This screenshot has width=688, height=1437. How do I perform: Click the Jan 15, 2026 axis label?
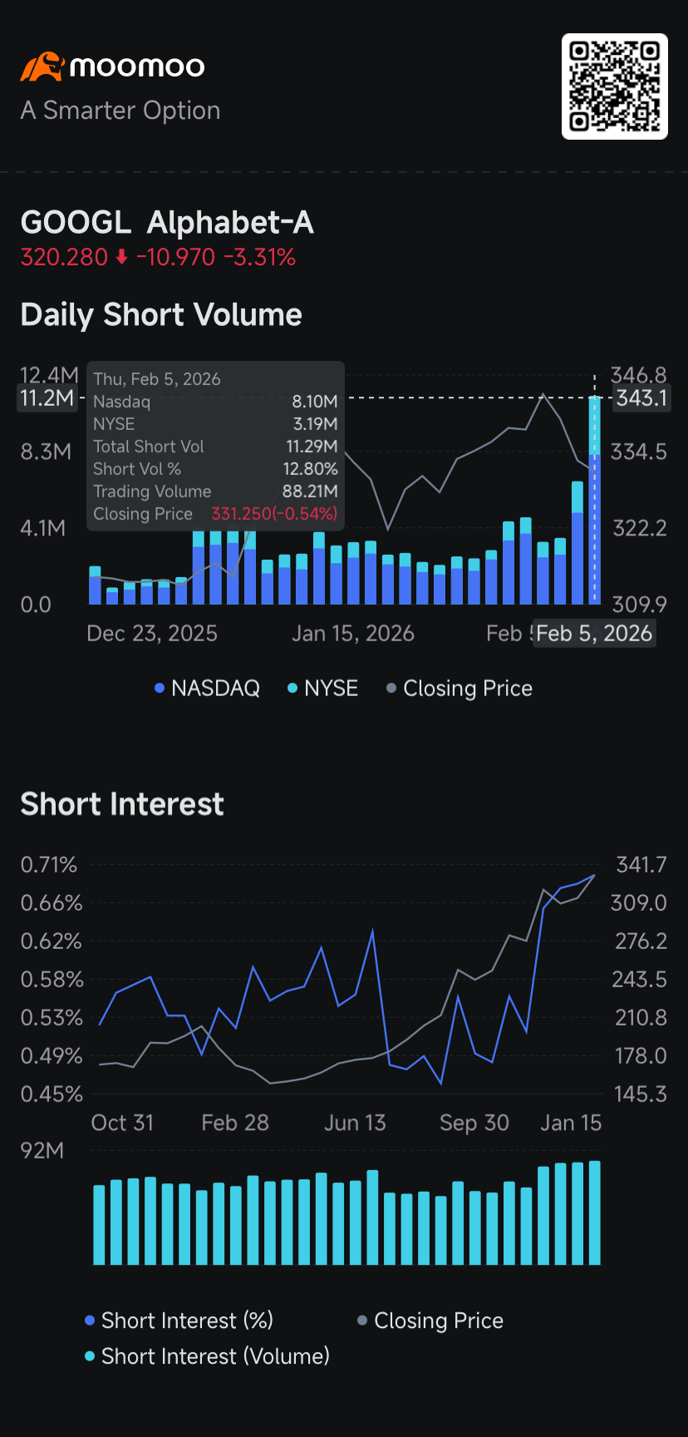(353, 634)
